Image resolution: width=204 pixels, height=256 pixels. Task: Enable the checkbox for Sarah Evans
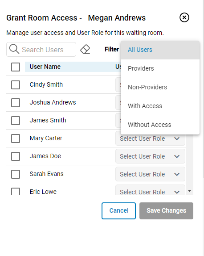[x=16, y=174]
